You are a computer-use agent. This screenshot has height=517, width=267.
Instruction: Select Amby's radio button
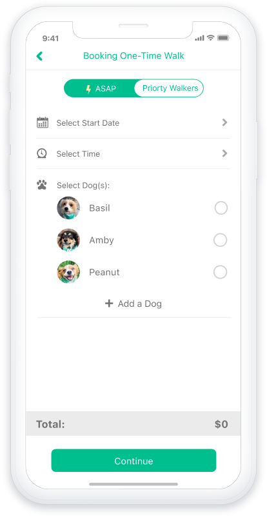click(220, 240)
